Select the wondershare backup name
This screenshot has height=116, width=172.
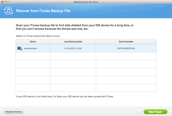click(x=30, y=48)
